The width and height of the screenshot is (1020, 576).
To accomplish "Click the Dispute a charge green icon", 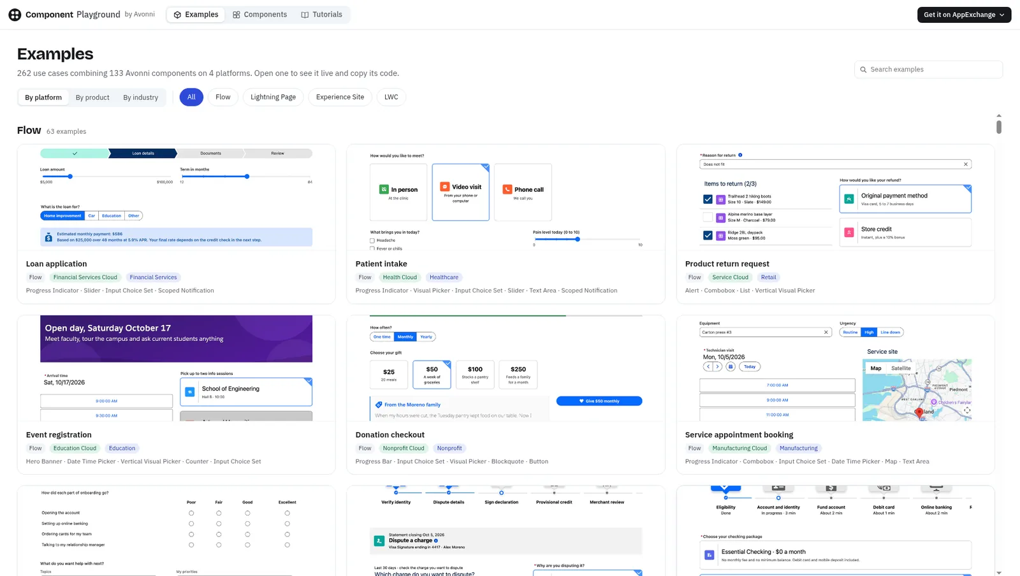I will [x=379, y=541].
